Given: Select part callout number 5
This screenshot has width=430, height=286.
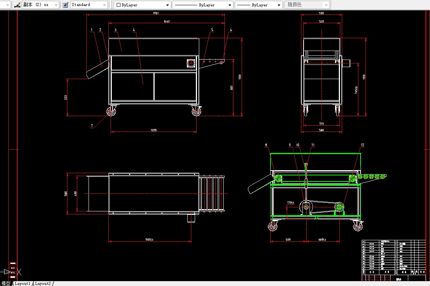Looking at the screenshot, I should click(x=212, y=30).
